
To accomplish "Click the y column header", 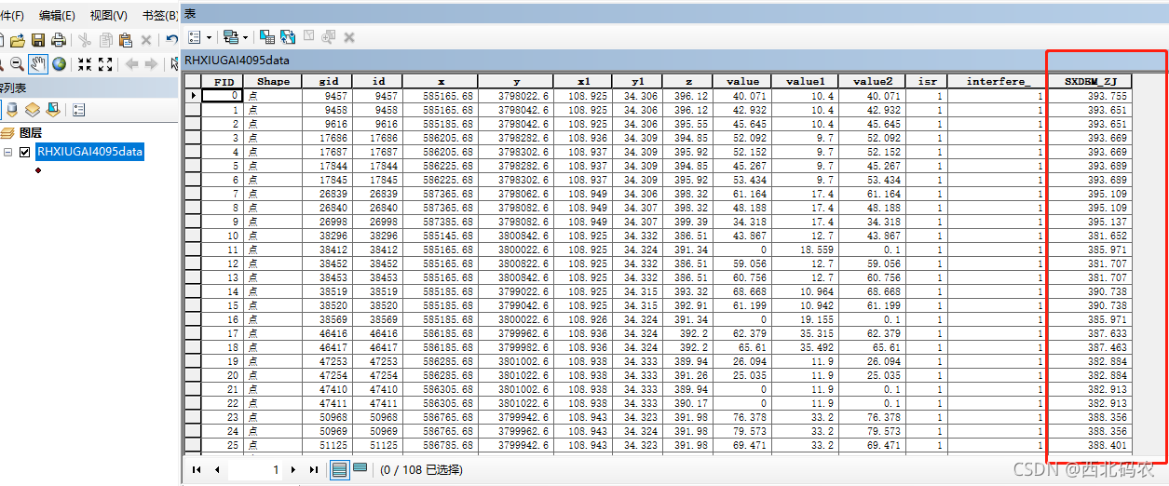I will [515, 81].
